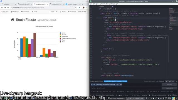Open the Help menu in Atom

[x=117, y=4]
